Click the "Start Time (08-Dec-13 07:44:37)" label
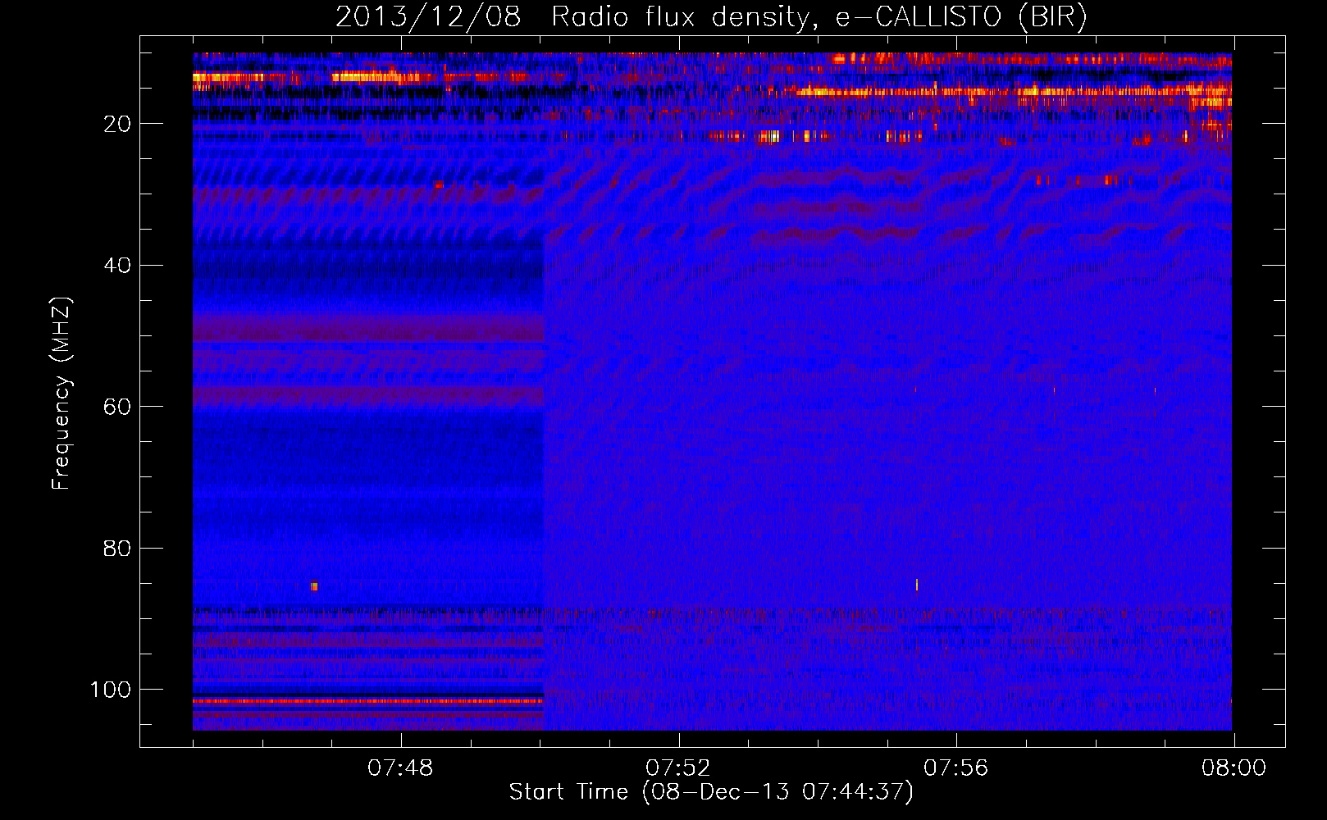The height and width of the screenshot is (820, 1327). point(711,792)
